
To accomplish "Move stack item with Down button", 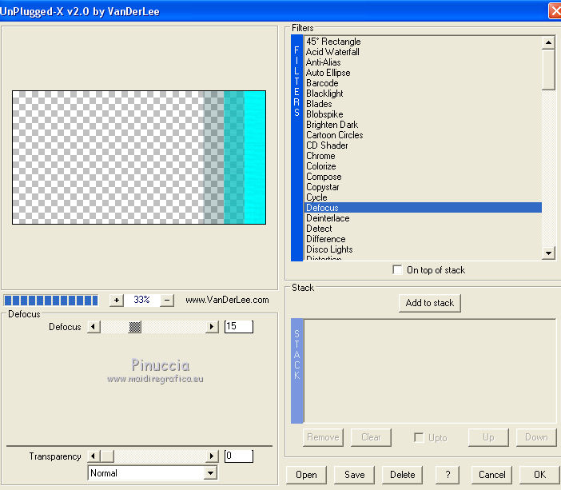I will click(x=536, y=437).
